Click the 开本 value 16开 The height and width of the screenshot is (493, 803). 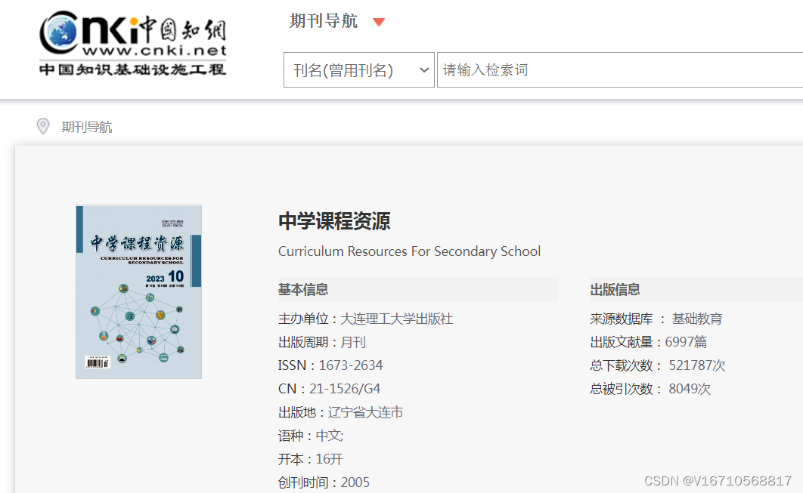click(330, 459)
